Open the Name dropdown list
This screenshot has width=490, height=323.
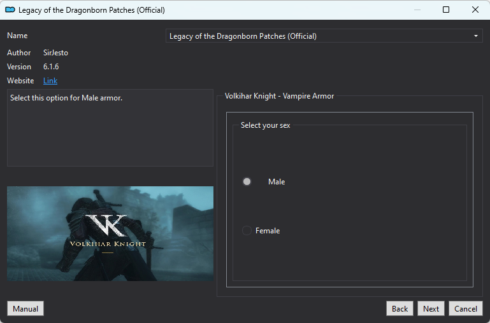point(324,36)
